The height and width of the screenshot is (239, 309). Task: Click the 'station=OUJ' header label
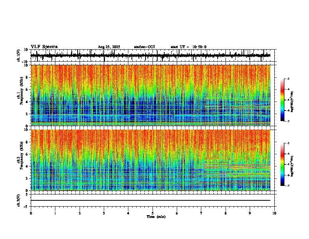tap(144, 47)
